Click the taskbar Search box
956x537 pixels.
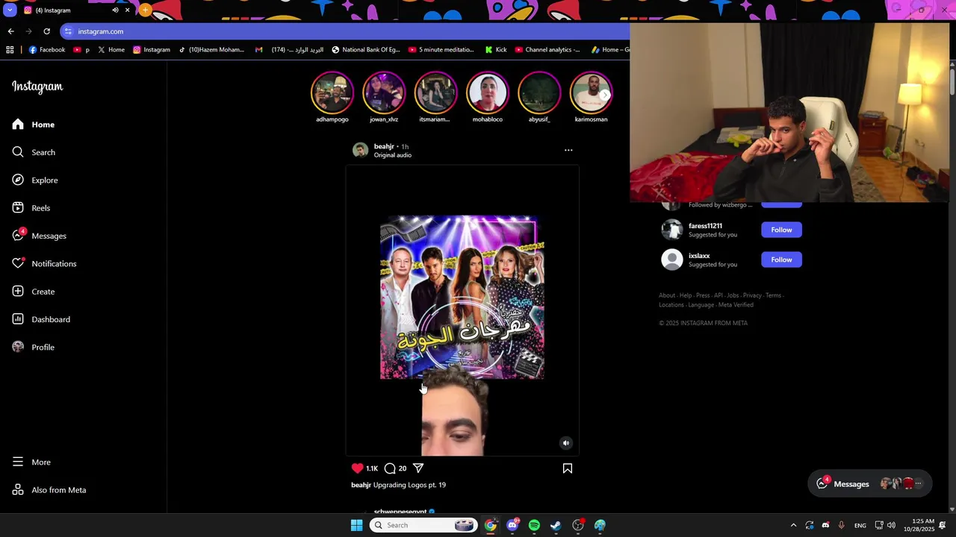pos(423,525)
